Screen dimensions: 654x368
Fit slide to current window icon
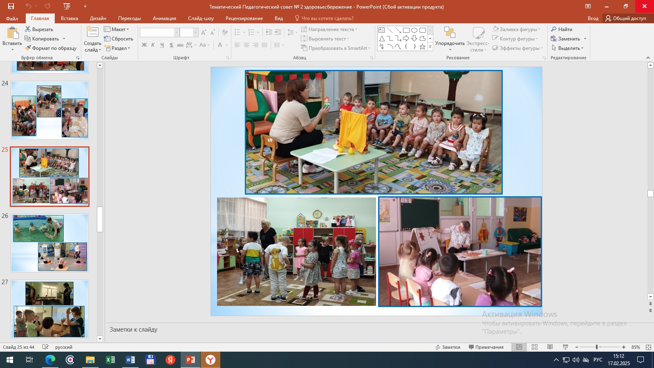point(648,347)
